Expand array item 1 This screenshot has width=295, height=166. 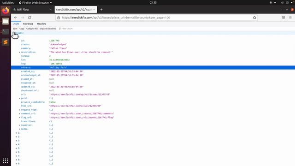[17, 133]
